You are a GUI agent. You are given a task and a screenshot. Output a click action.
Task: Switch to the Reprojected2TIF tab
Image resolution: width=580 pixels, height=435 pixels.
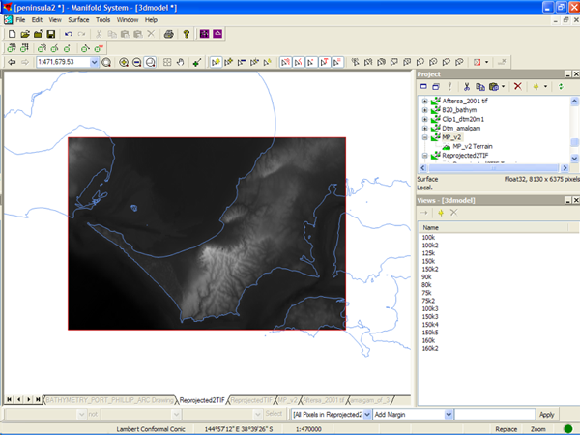coord(203,398)
